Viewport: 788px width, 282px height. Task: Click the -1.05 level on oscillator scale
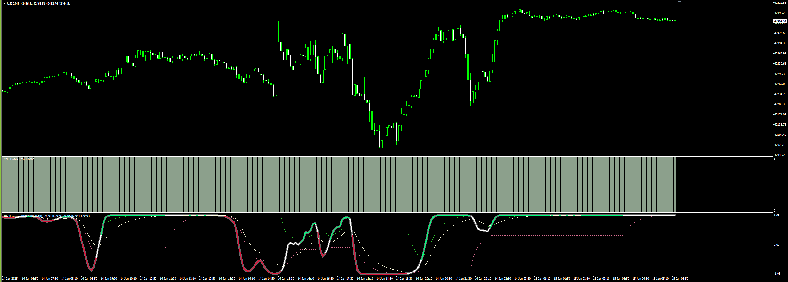point(777,274)
